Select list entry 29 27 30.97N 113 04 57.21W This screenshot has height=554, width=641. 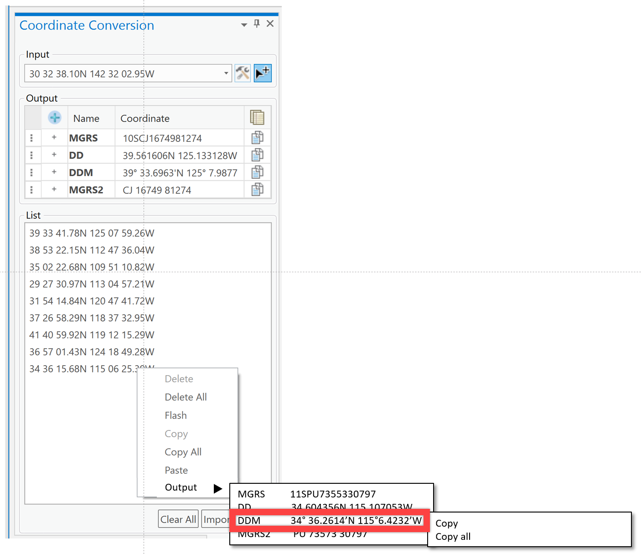pos(92,284)
